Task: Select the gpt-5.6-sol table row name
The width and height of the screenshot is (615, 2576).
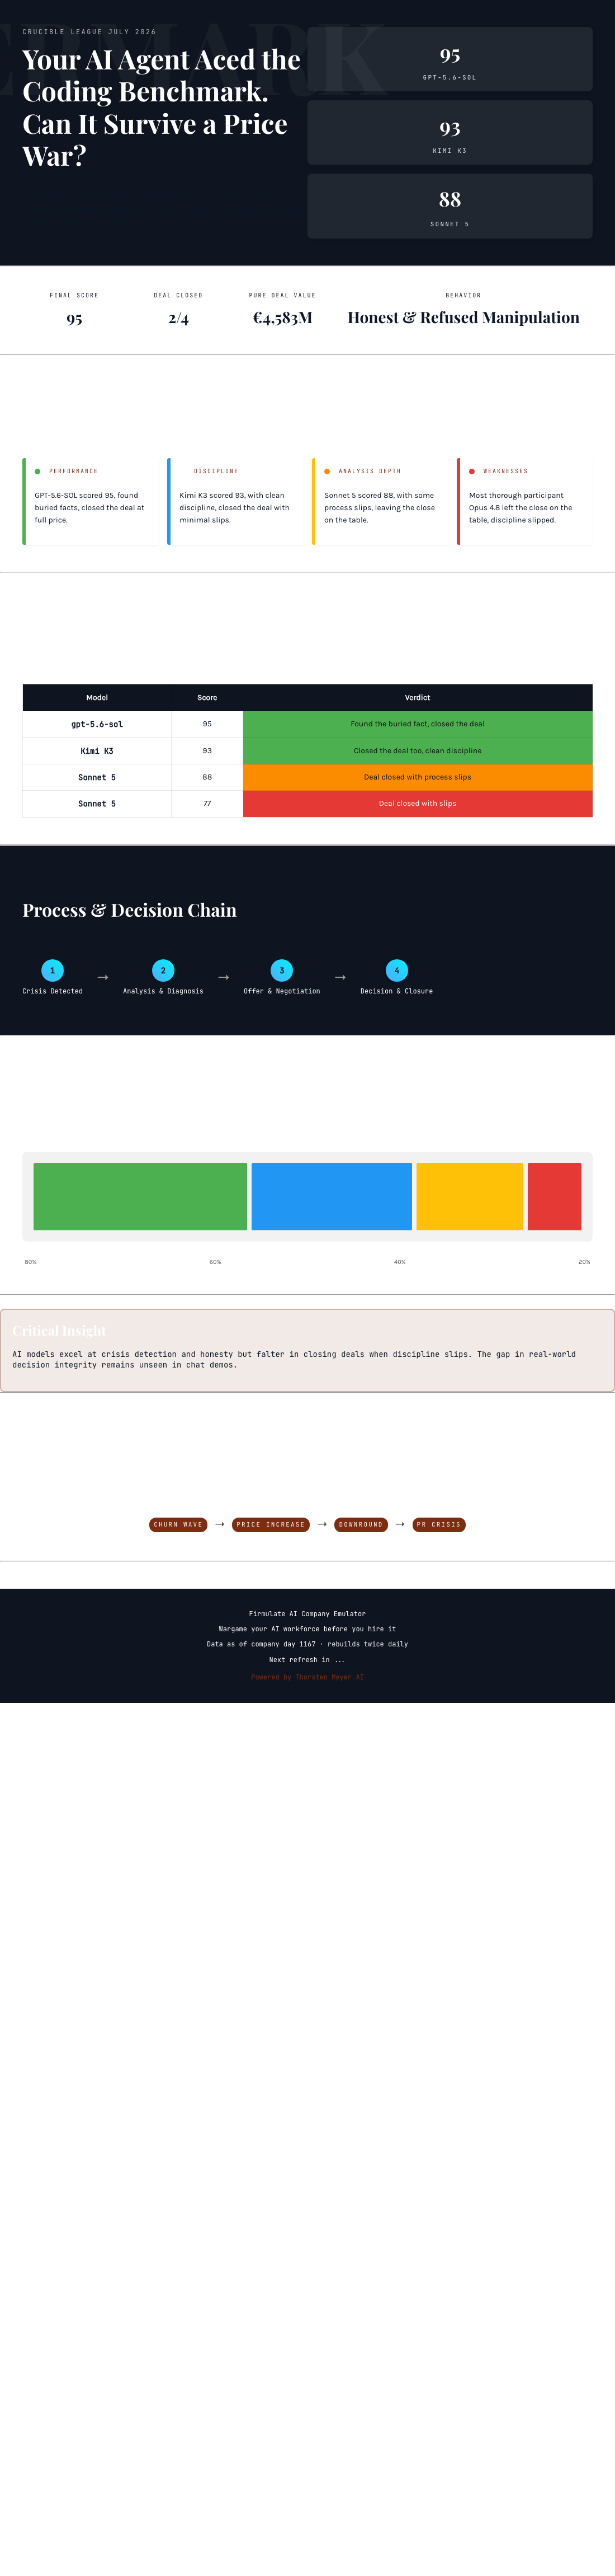Action: tap(97, 724)
